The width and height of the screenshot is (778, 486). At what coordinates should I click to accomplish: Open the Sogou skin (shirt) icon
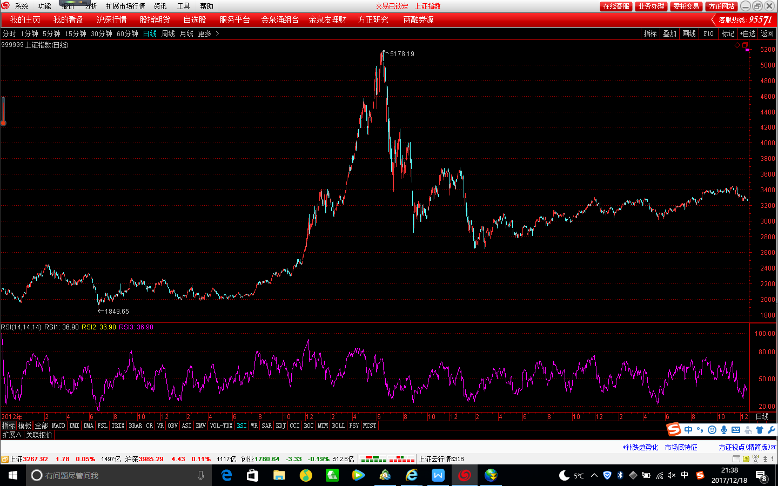pos(760,430)
